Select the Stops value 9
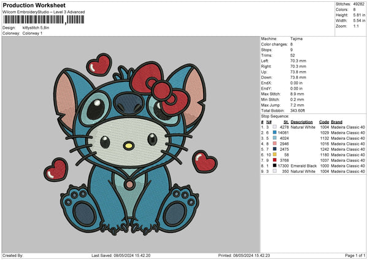 point(291,50)
